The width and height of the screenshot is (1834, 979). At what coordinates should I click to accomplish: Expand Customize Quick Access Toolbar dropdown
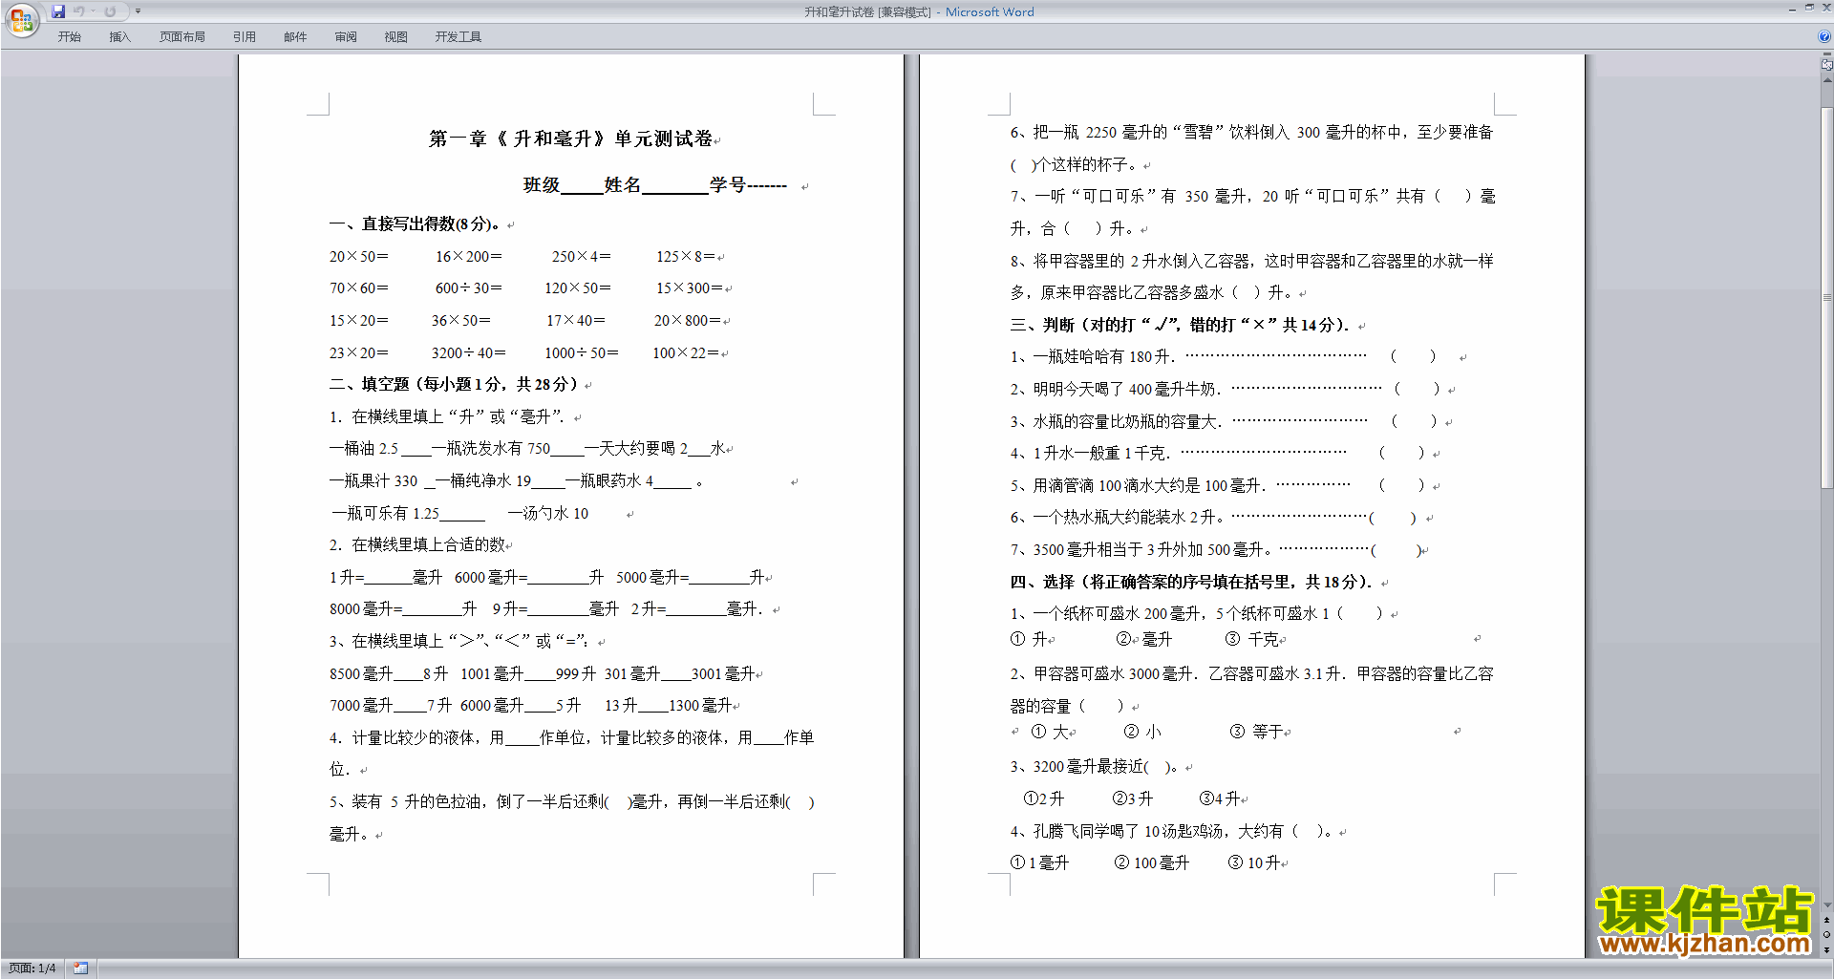click(x=138, y=11)
